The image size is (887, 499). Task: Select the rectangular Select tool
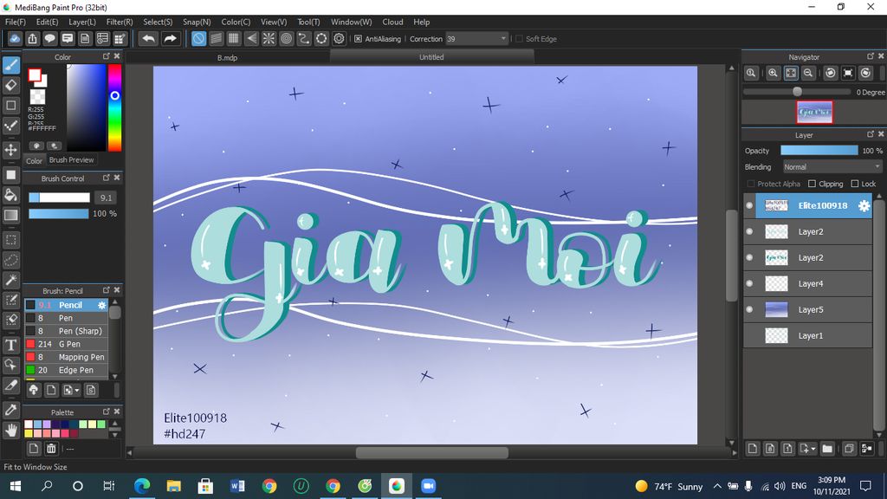tap(10, 240)
